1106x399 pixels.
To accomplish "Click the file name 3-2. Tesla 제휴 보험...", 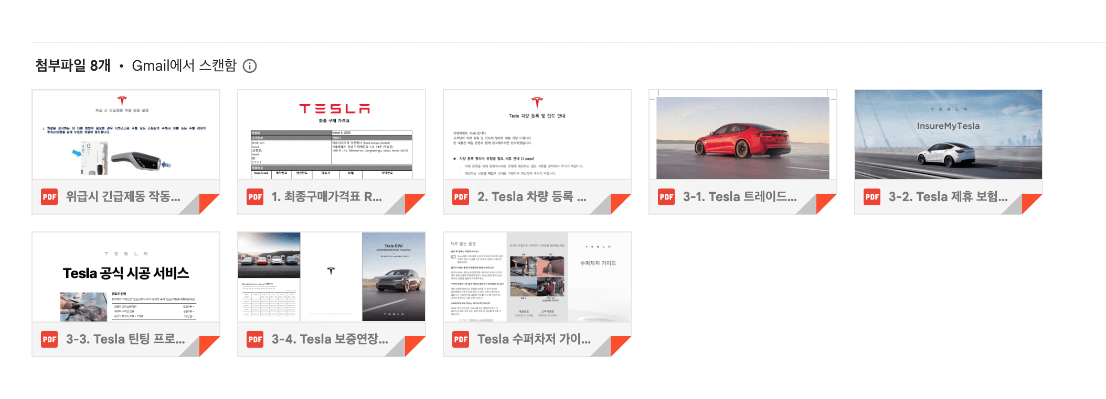I will point(948,197).
